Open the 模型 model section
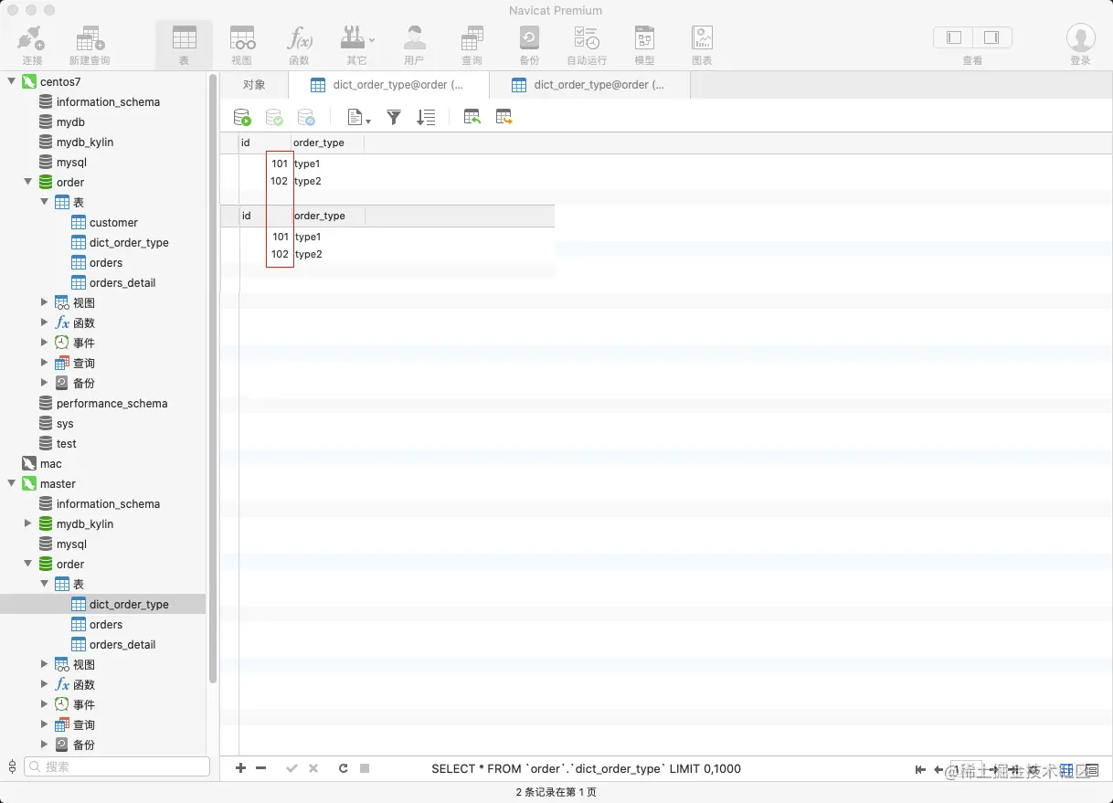This screenshot has height=803, width=1113. 644,45
